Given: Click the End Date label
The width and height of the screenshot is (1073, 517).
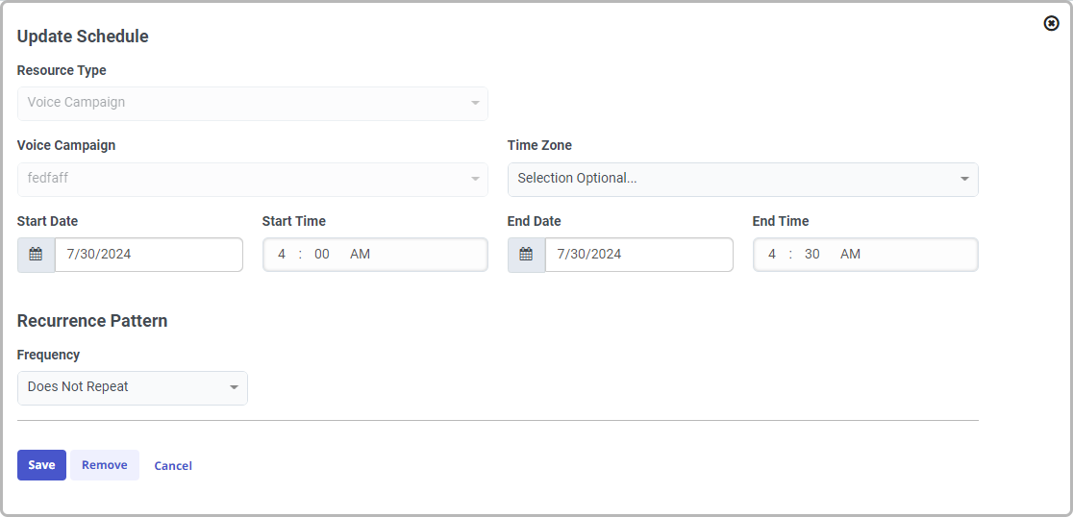Looking at the screenshot, I should click(534, 221).
